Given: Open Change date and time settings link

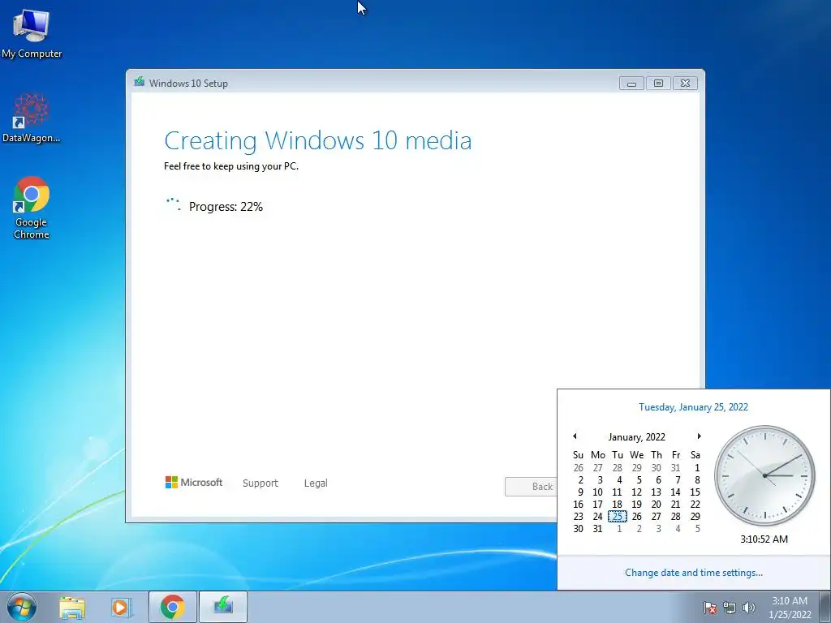Looking at the screenshot, I should pos(694,573).
